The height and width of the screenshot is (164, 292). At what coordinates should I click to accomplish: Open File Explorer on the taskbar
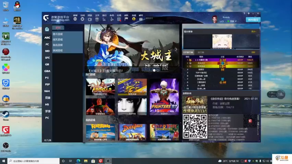pyautogui.click(x=86, y=161)
